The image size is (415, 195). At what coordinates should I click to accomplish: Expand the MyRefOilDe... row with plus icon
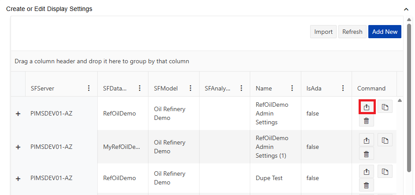(18, 147)
